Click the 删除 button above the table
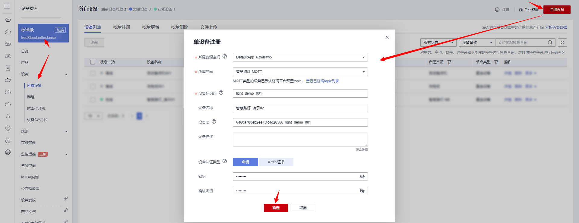Screen dimensions: 579x223 pyautogui.click(x=94, y=42)
